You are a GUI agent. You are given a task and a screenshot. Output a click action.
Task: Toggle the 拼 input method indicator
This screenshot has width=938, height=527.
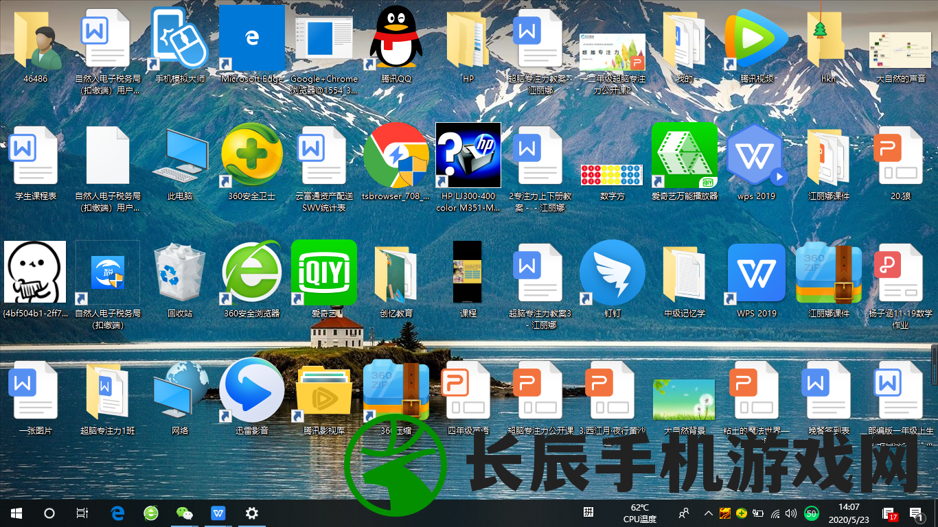click(588, 512)
